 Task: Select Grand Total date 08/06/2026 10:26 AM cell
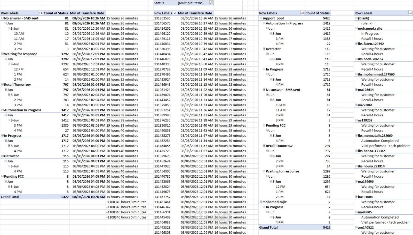coord(88,197)
